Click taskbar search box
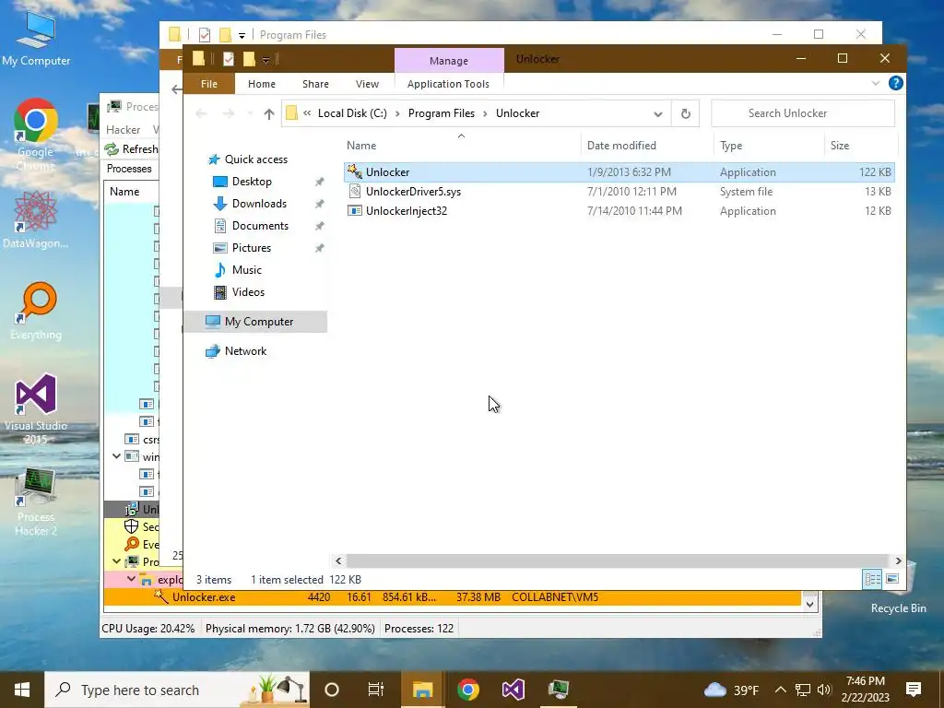 (177, 690)
